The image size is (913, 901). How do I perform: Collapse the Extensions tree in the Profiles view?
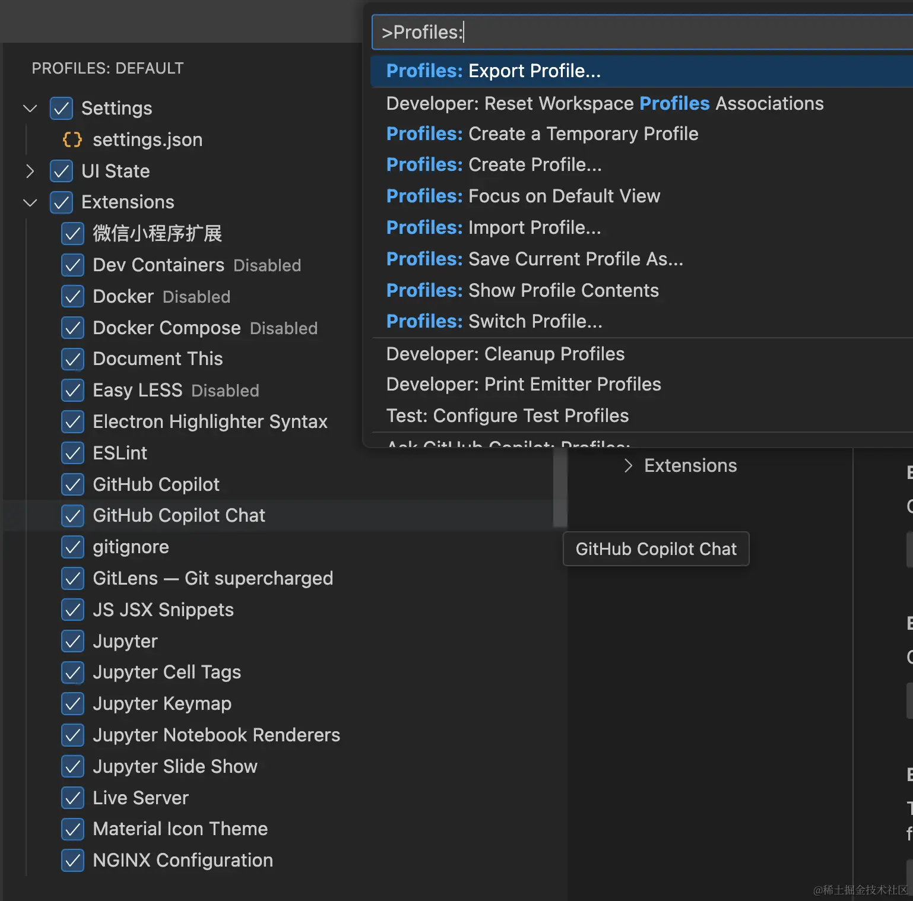(30, 202)
